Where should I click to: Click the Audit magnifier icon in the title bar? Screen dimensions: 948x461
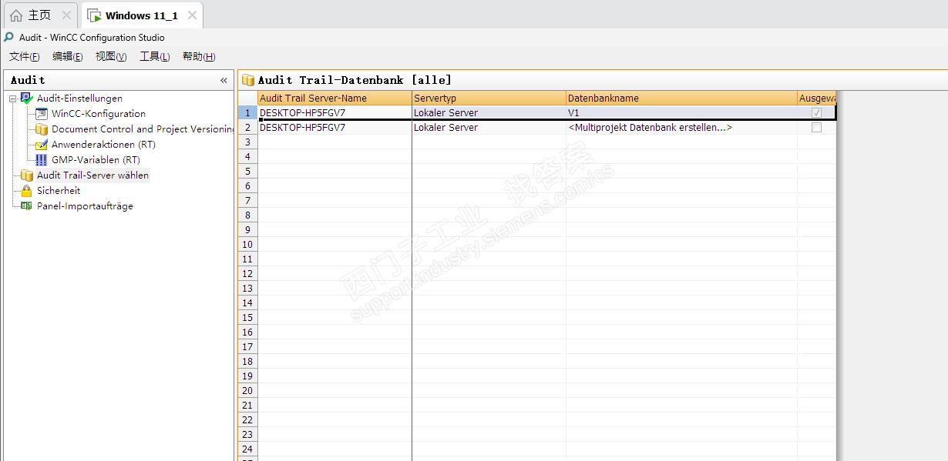[x=9, y=37]
